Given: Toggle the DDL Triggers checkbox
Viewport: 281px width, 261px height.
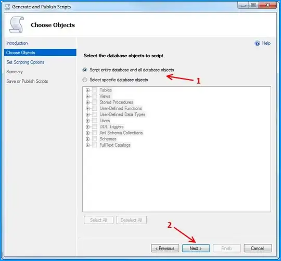Looking at the screenshot, I should coord(95,126).
